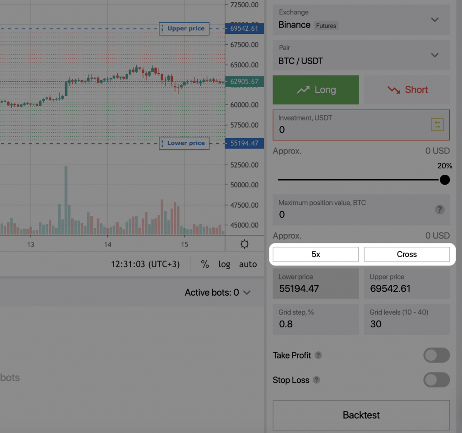Click the Take Profit question mark icon
This screenshot has width=462, height=433.
click(319, 356)
